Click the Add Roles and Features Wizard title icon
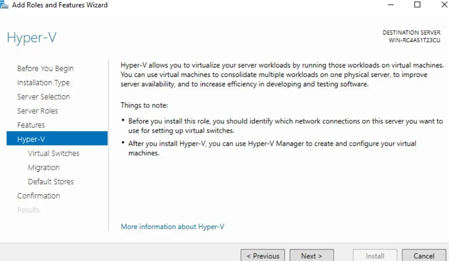Screen dimensions: 449x261 pos(4,5)
